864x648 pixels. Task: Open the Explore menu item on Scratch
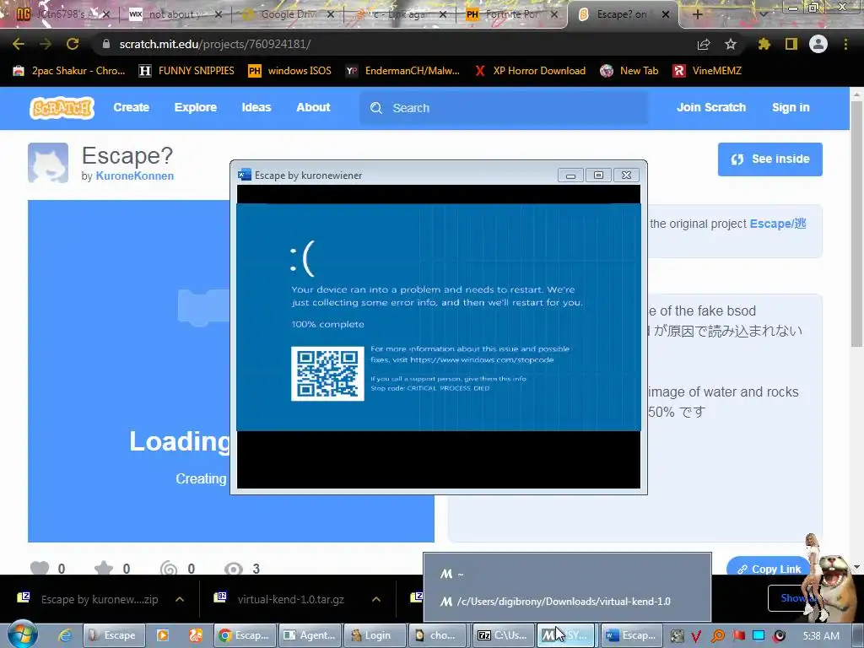click(196, 107)
